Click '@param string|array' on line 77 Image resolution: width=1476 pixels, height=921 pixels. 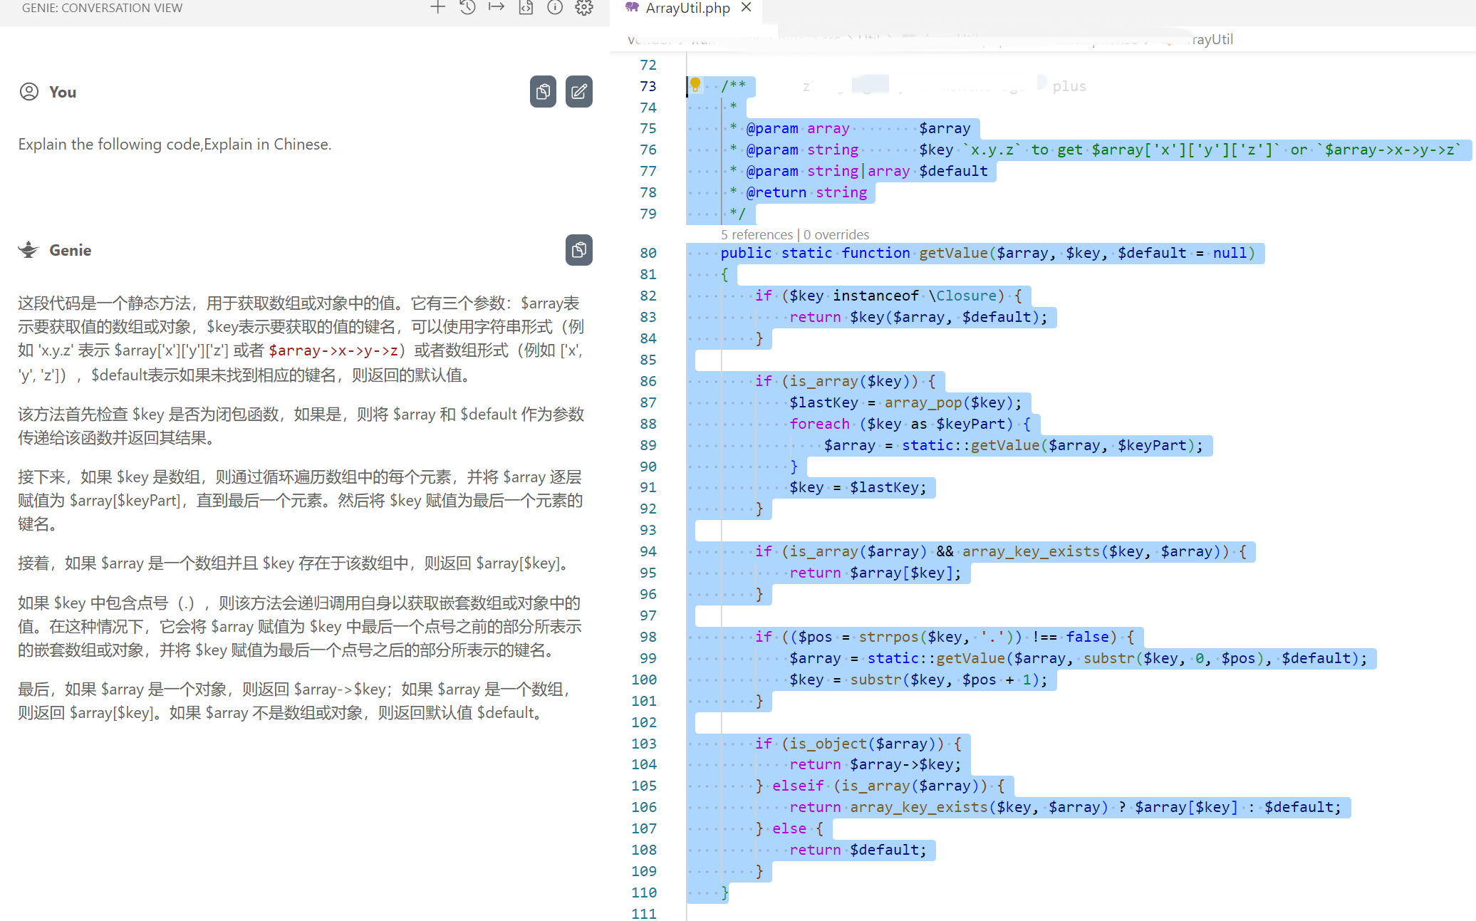(828, 171)
